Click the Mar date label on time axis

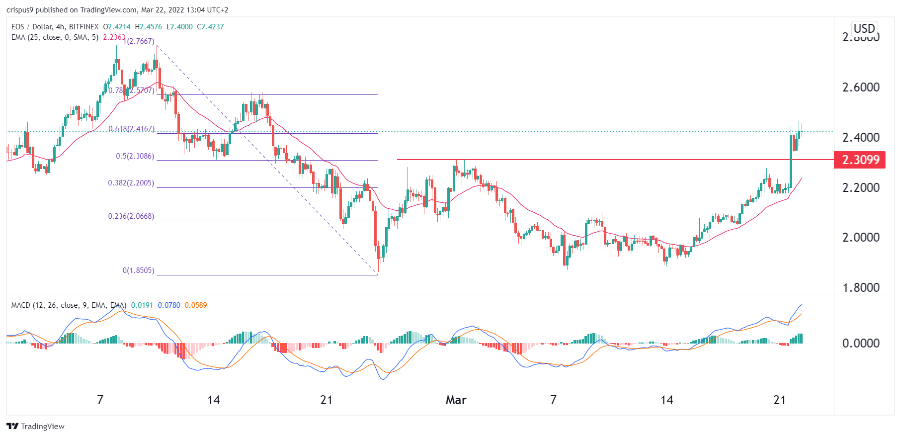(x=456, y=400)
